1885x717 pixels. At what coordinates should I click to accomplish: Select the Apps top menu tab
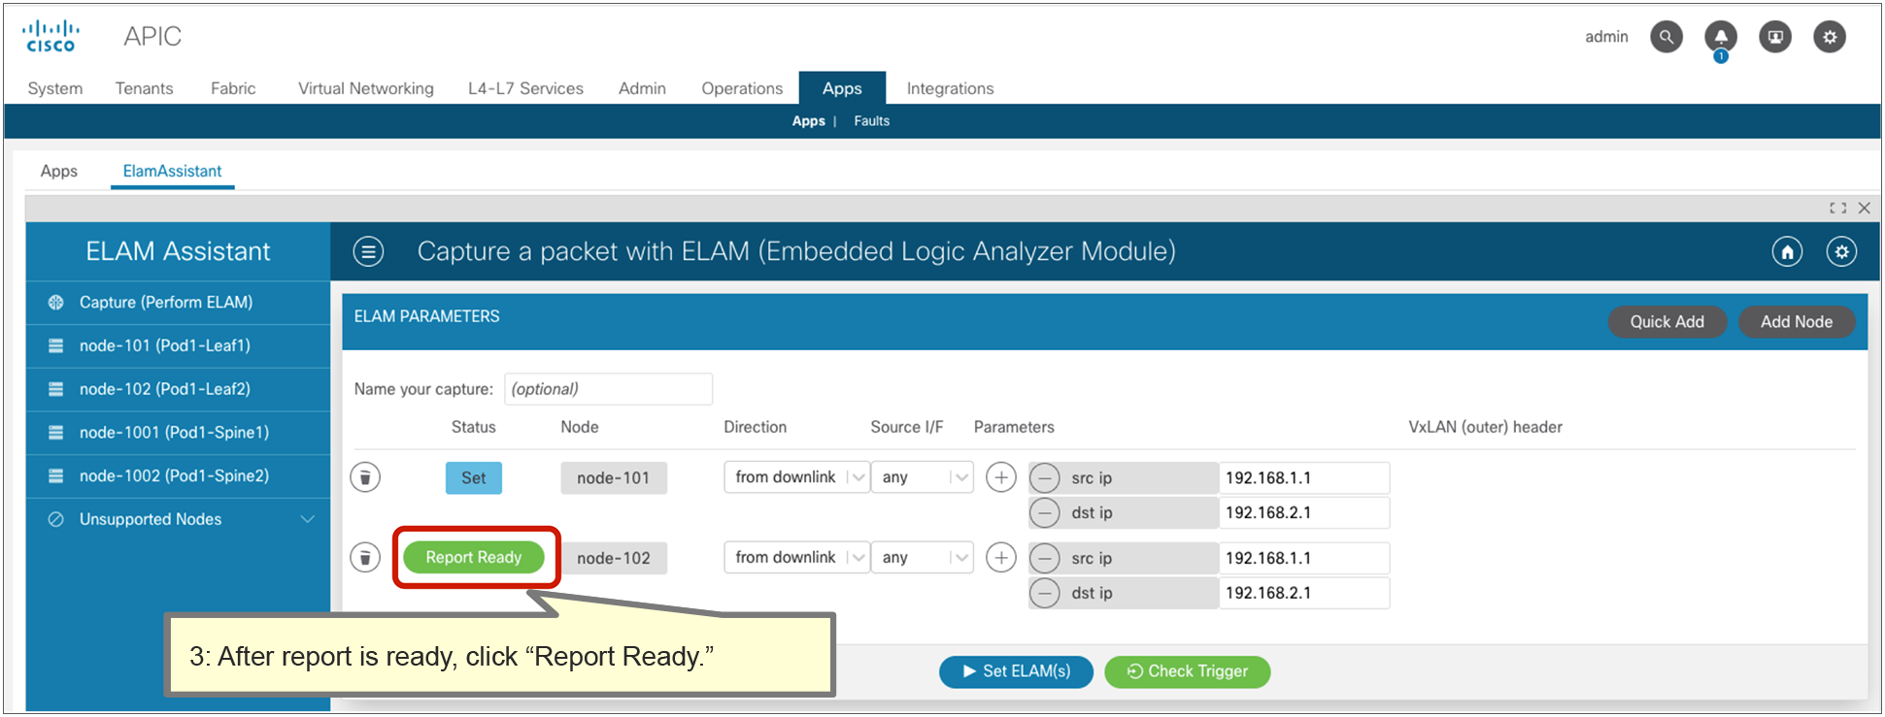coord(842,88)
